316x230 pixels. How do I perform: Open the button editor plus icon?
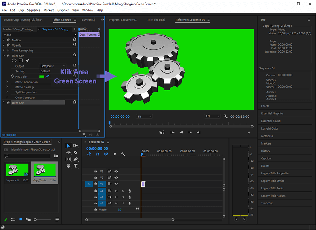coord(249,133)
